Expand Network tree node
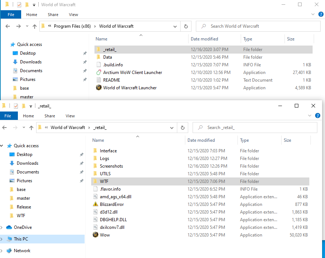 1,251
